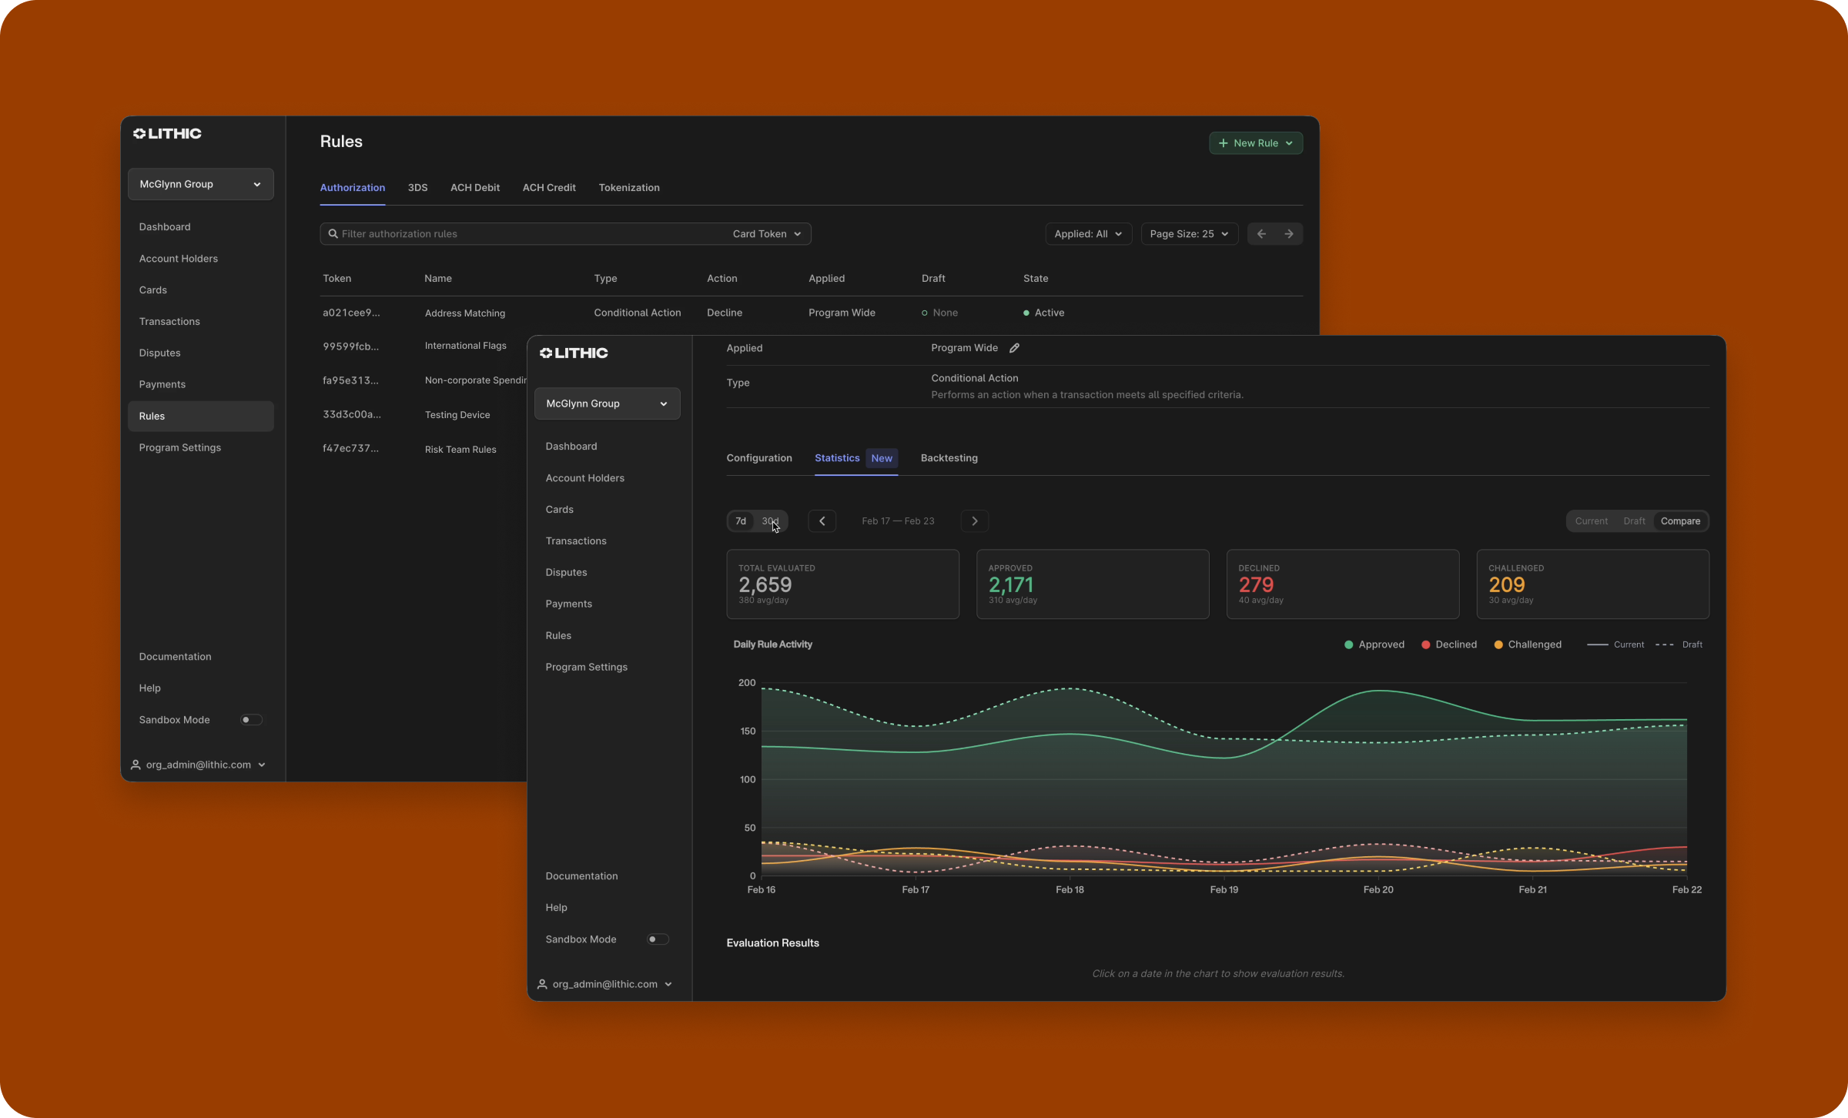The image size is (1848, 1118).
Task: Click the right chevron to view later dates
Action: point(974,521)
